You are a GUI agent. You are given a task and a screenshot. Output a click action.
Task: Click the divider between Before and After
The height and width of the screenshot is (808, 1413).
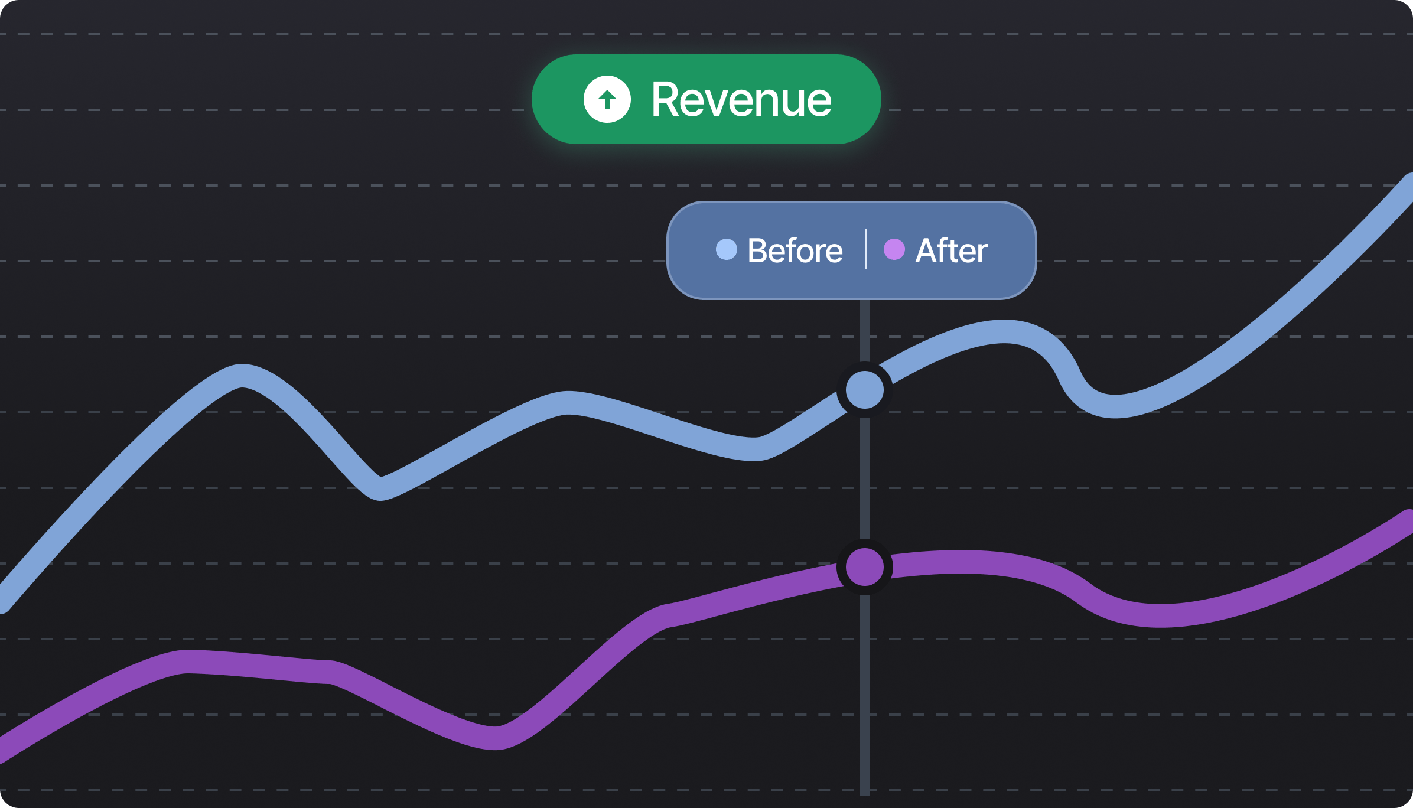point(866,249)
